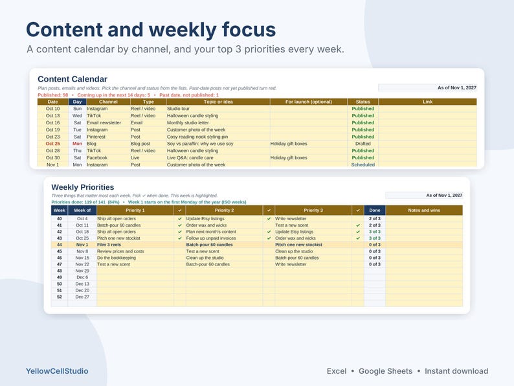514x386 pixels.
Task: Click the Weekly Priorities heading
Action: (x=83, y=187)
